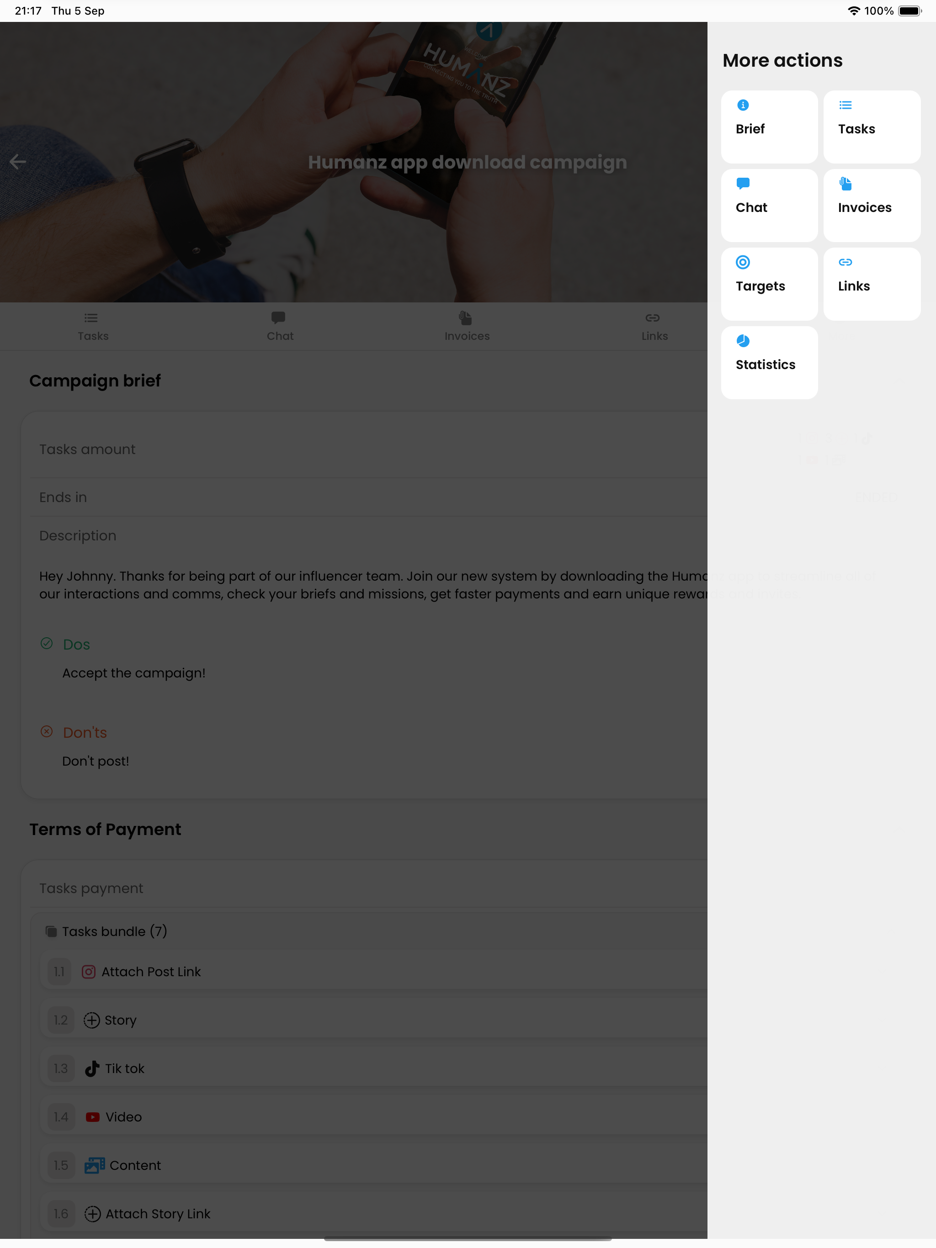Image resolution: width=936 pixels, height=1248 pixels.
Task: Click the list icon on the Tasks card
Action: 845,105
